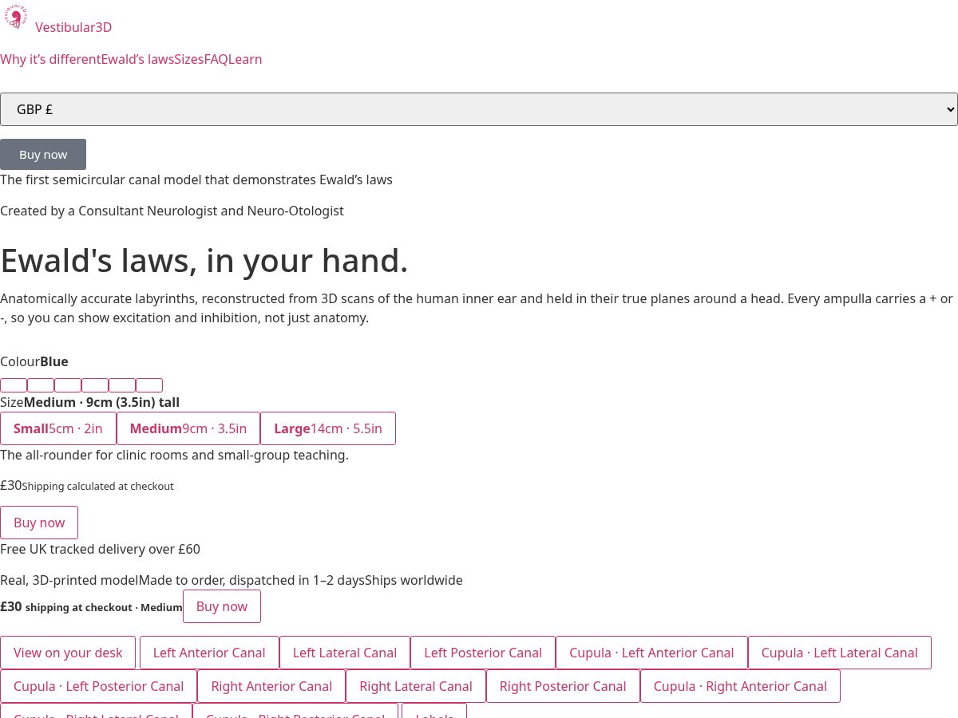This screenshot has height=718, width=958.
Task: Click Buy now above Free UK delivery text
Action: coord(39,523)
